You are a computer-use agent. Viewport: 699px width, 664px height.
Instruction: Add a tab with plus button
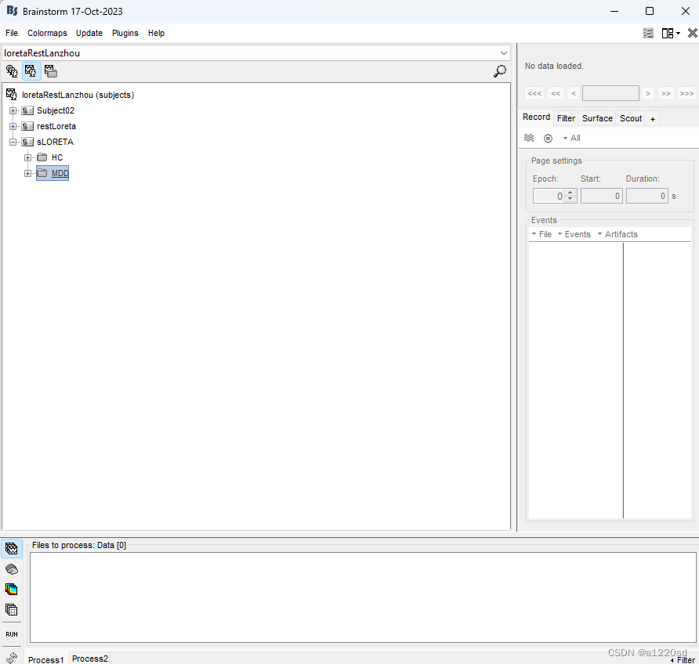tap(653, 119)
